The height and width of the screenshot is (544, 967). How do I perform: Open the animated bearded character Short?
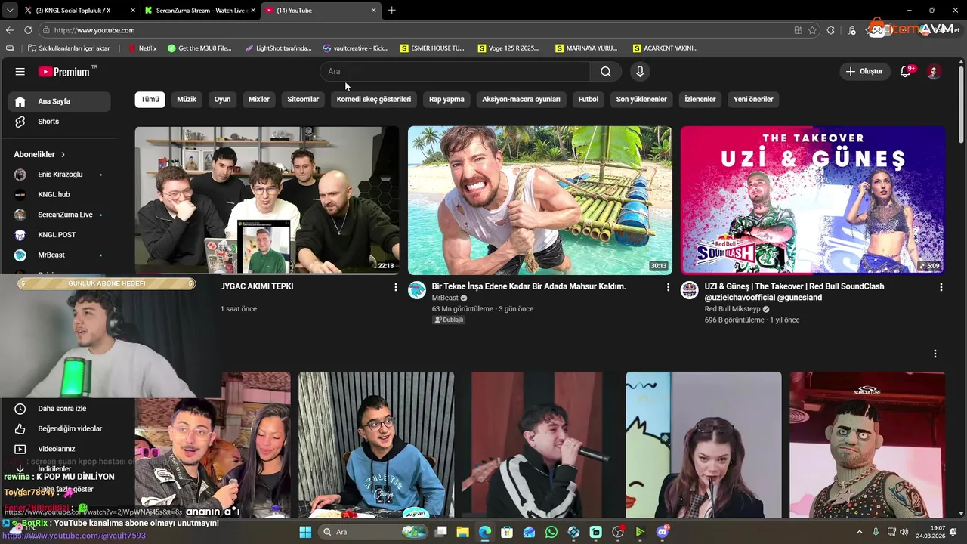coord(867,444)
